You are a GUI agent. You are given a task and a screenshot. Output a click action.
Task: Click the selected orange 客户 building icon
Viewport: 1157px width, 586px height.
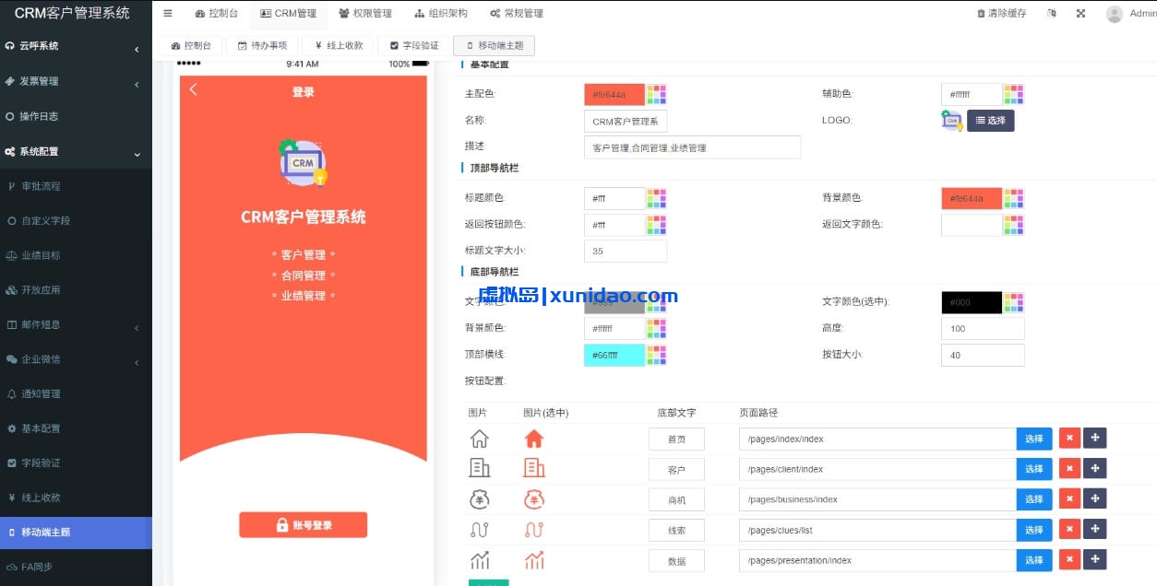tap(535, 469)
